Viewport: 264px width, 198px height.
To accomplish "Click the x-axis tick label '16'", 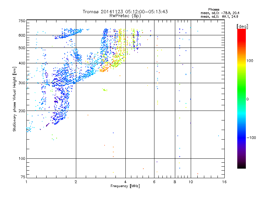I will coord(224,182).
